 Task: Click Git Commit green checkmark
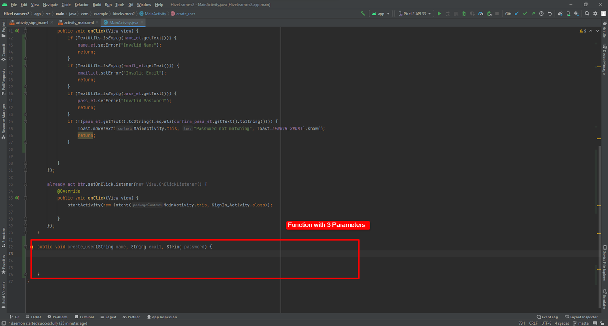(525, 14)
